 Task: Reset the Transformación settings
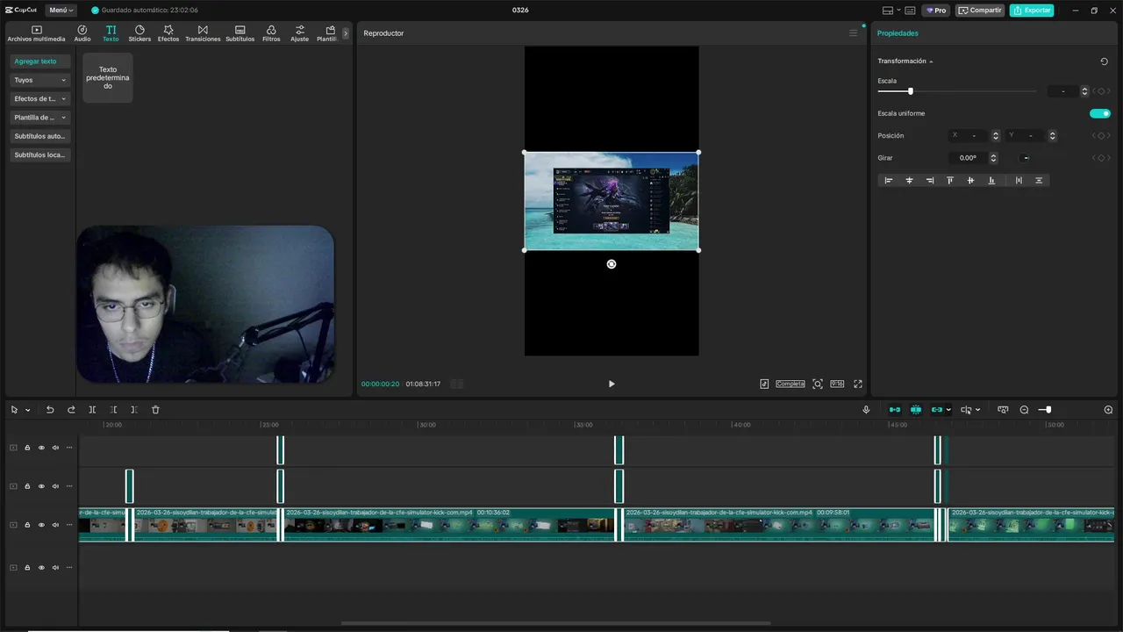pos(1104,61)
